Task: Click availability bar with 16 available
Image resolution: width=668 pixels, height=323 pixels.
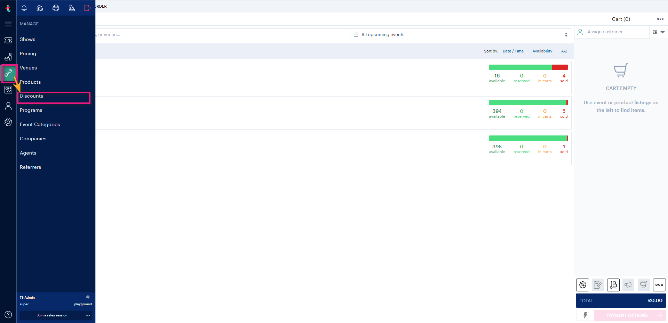Action: coord(528,67)
